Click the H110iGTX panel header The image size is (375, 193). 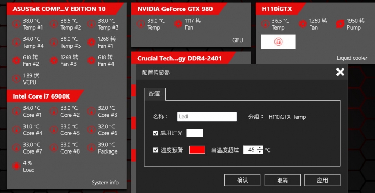click(281, 9)
